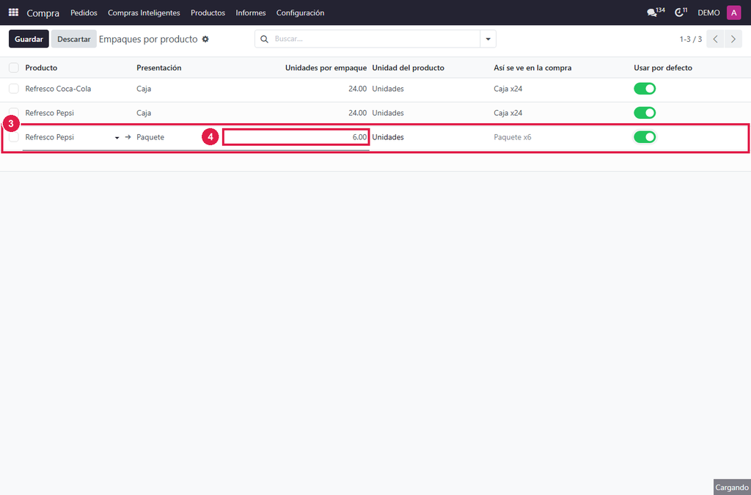
Task: Click Caja cell in second Refresco Pepsi row
Action: tap(144, 113)
